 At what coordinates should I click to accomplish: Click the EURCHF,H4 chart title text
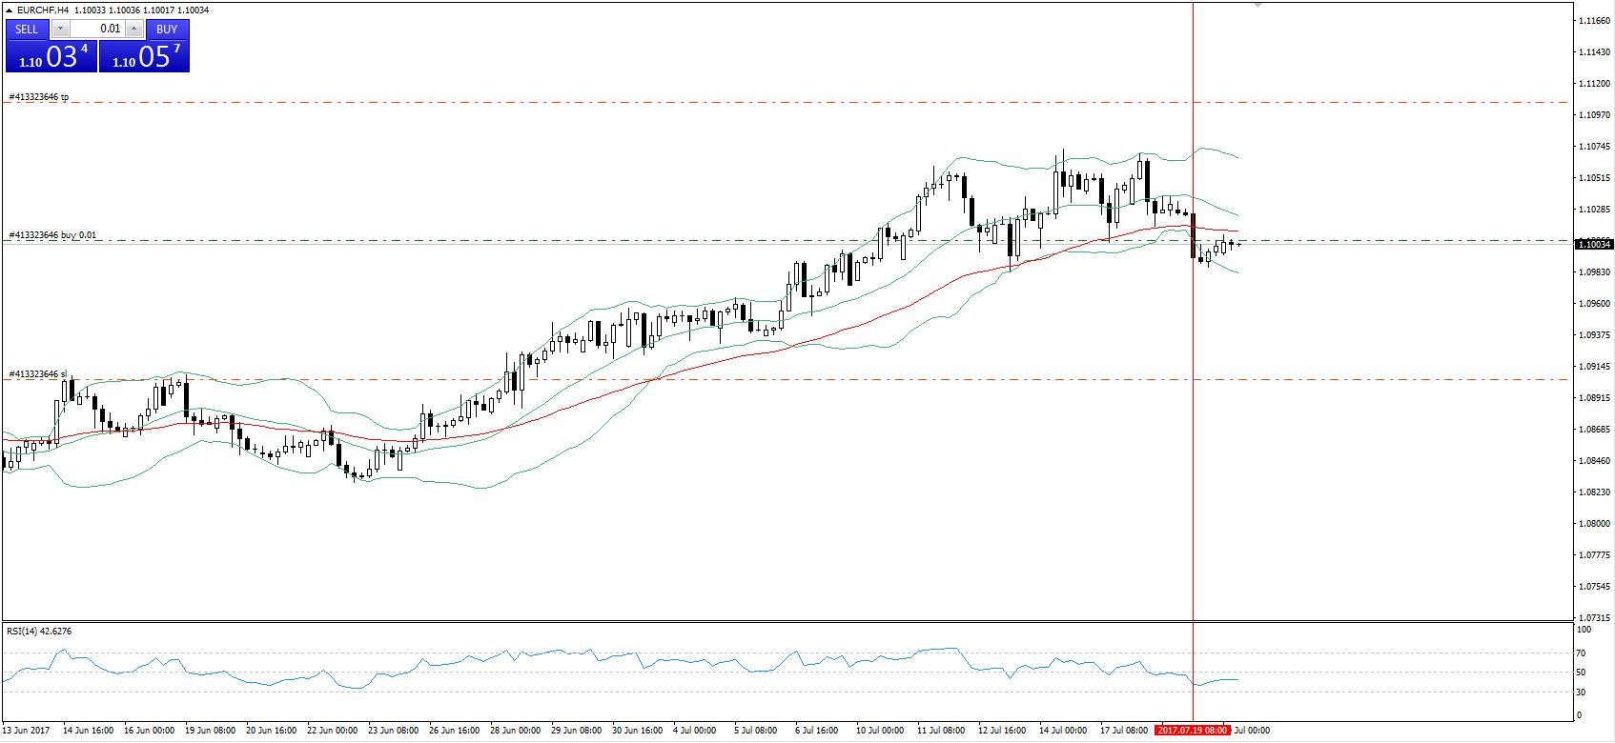[x=44, y=10]
